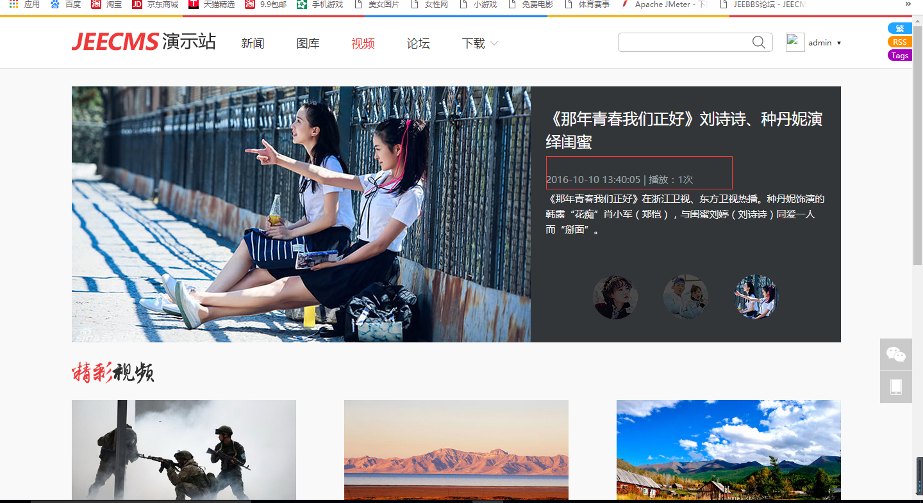Focus the site search box
This screenshot has height=503, width=923.
click(x=695, y=42)
